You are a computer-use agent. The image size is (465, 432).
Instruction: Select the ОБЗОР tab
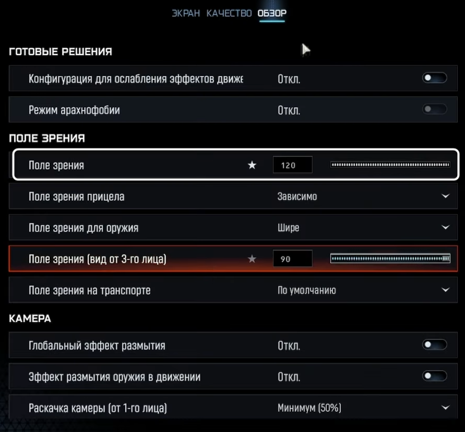[272, 13]
